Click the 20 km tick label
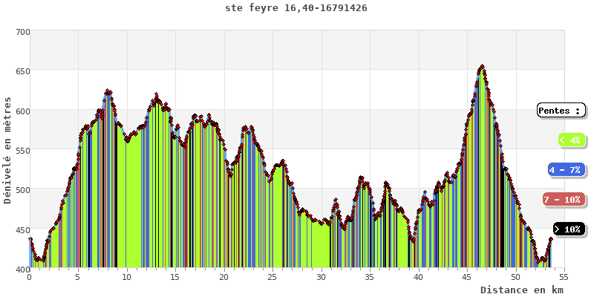This screenshot has width=594, height=297. (x=224, y=276)
